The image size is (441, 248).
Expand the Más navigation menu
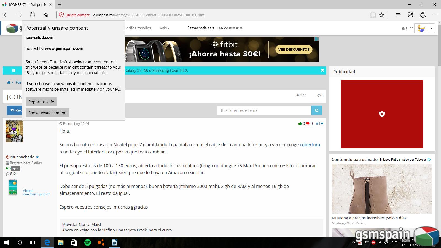click(x=164, y=28)
